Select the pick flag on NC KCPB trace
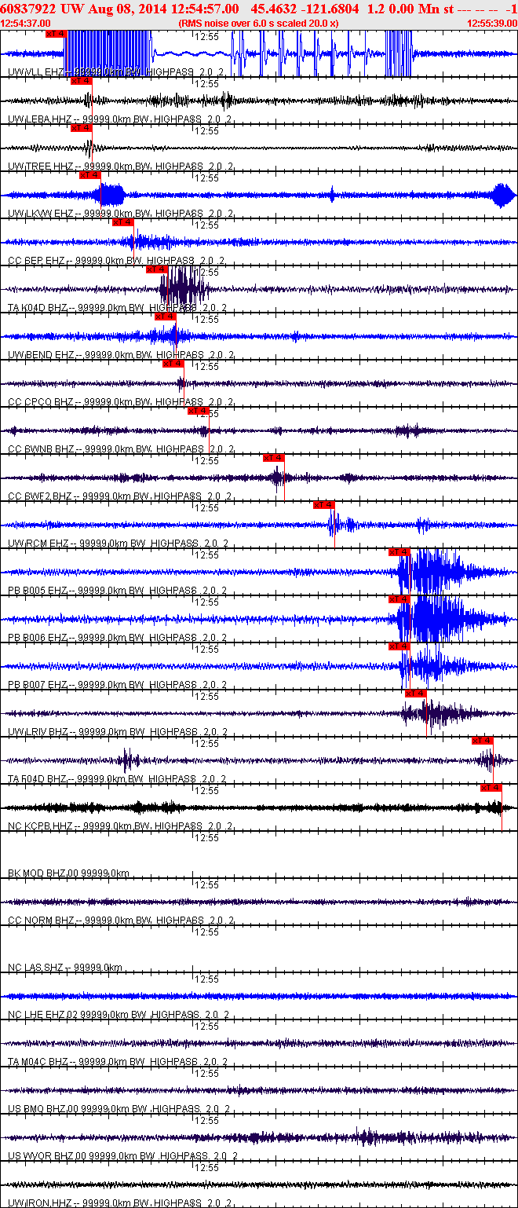 point(491,788)
